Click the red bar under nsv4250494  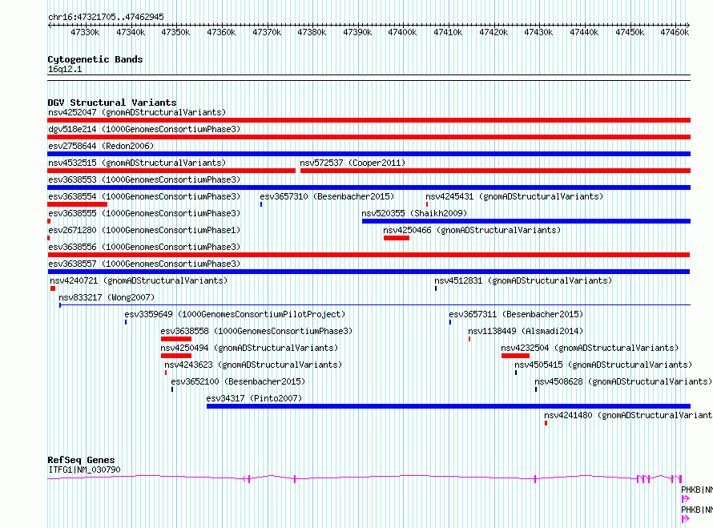(176, 356)
